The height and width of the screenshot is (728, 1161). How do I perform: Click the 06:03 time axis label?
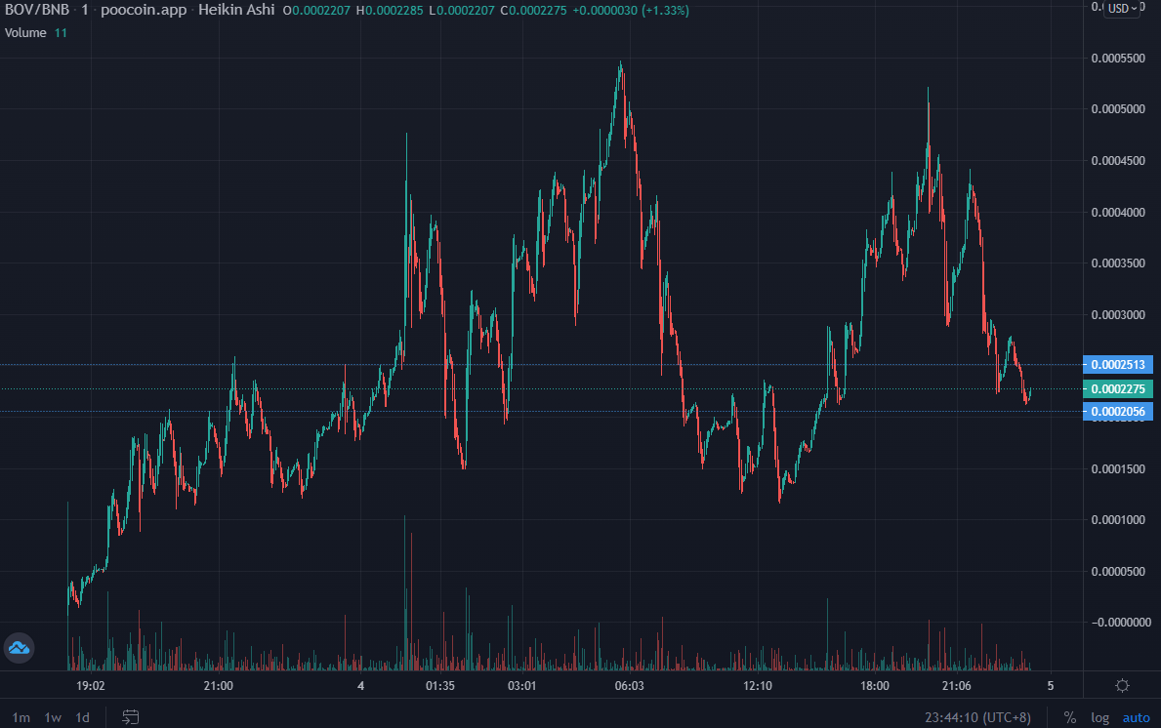click(x=630, y=686)
